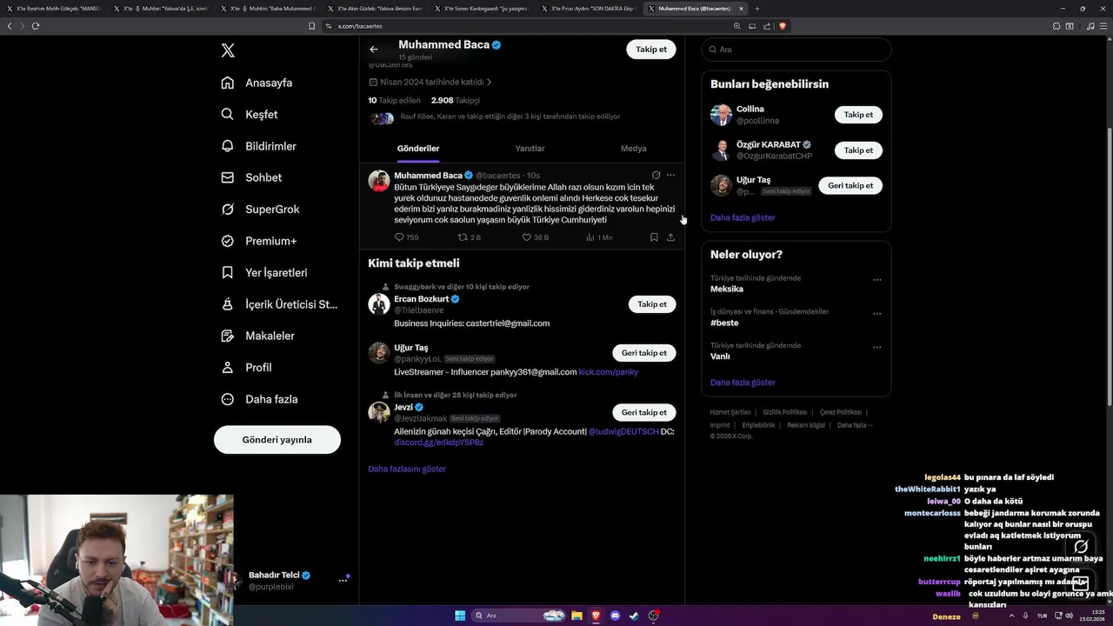1113x626 pixels.
Task: Open the X logo home icon
Action: coord(228,50)
